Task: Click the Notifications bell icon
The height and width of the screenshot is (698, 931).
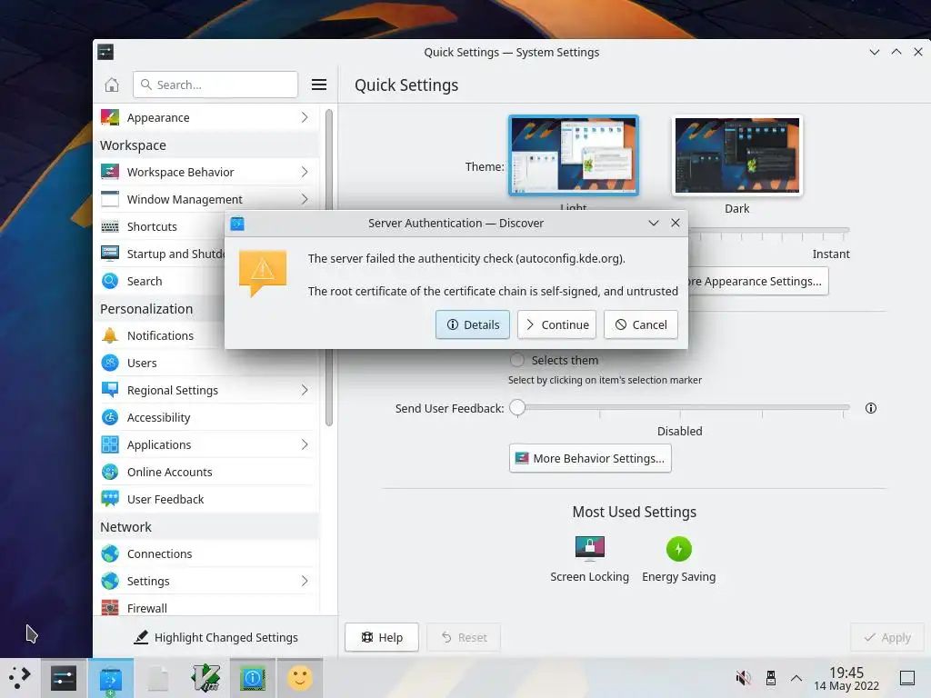Action: pos(110,335)
